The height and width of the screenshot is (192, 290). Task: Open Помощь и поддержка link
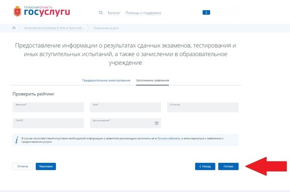[143, 13]
